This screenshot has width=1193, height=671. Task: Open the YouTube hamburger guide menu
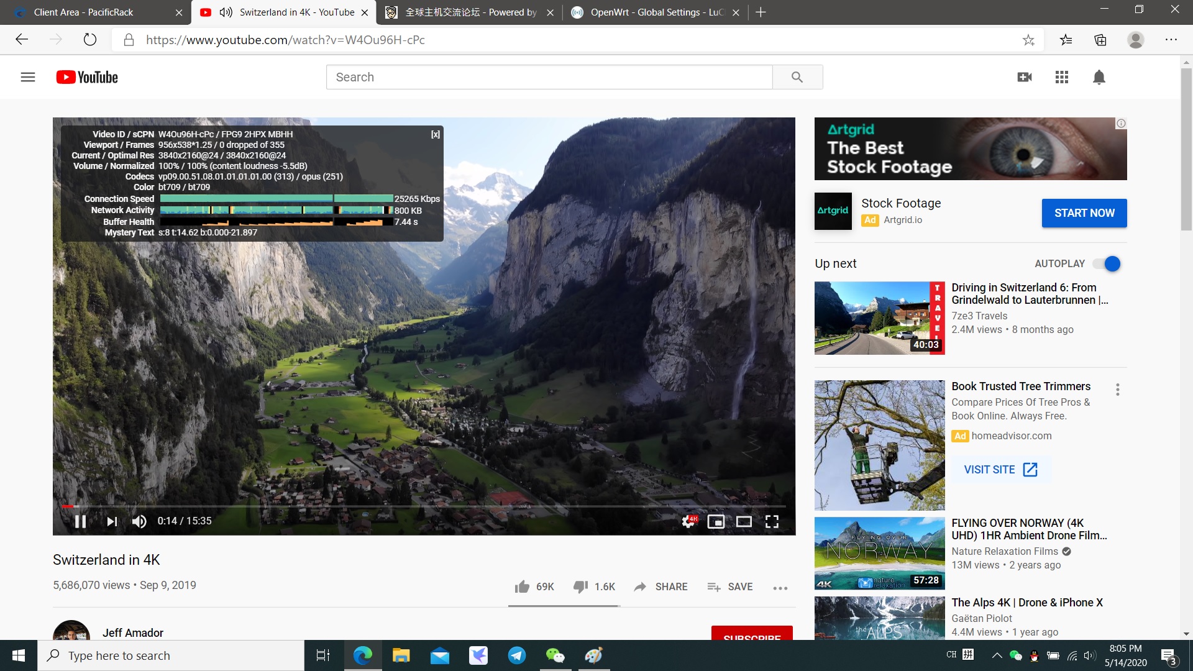click(28, 77)
